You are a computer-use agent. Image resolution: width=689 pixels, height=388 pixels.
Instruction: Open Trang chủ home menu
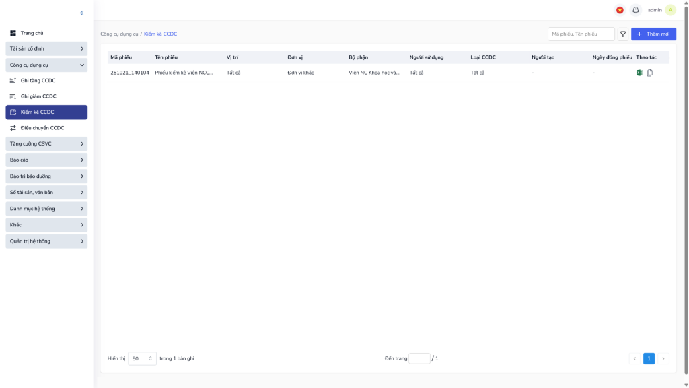(x=32, y=33)
